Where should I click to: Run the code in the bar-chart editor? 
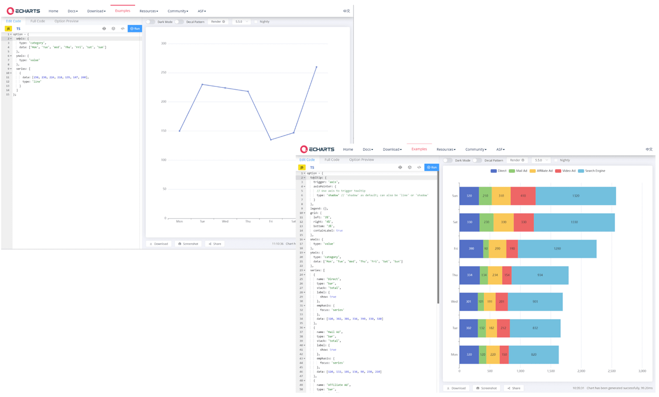click(x=431, y=167)
